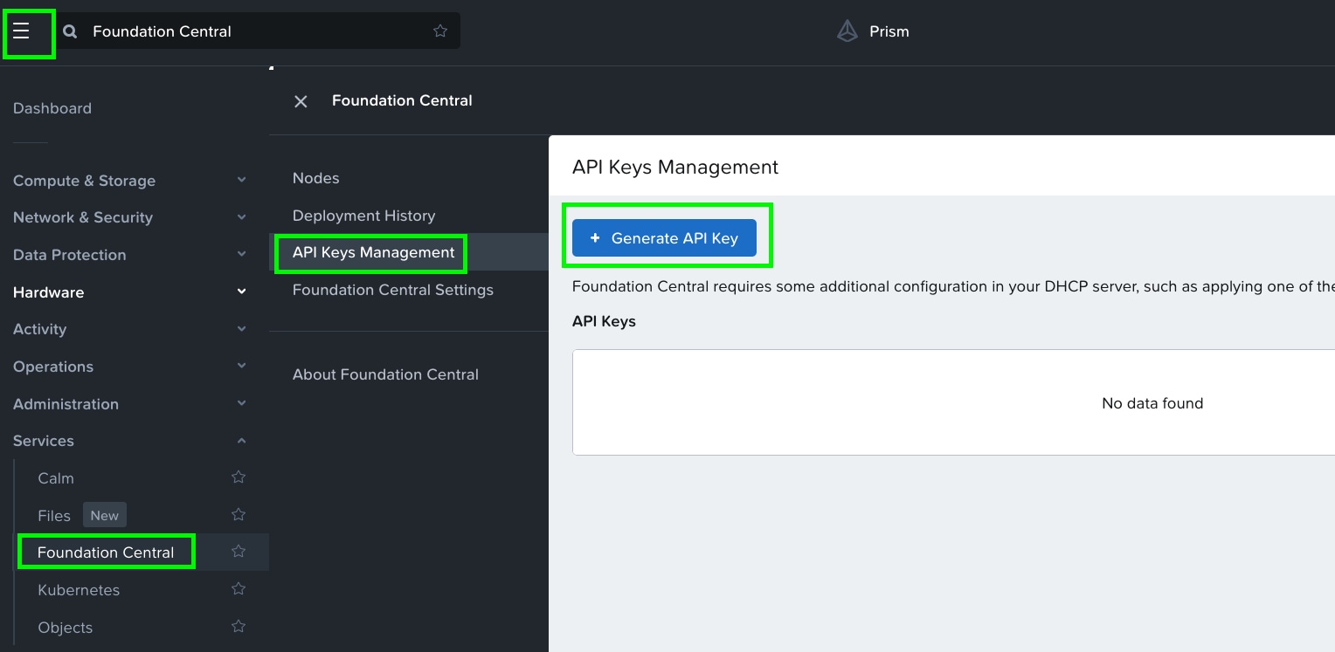The height and width of the screenshot is (652, 1335).
Task: Expand the Compute & Storage section
Action: click(x=241, y=181)
